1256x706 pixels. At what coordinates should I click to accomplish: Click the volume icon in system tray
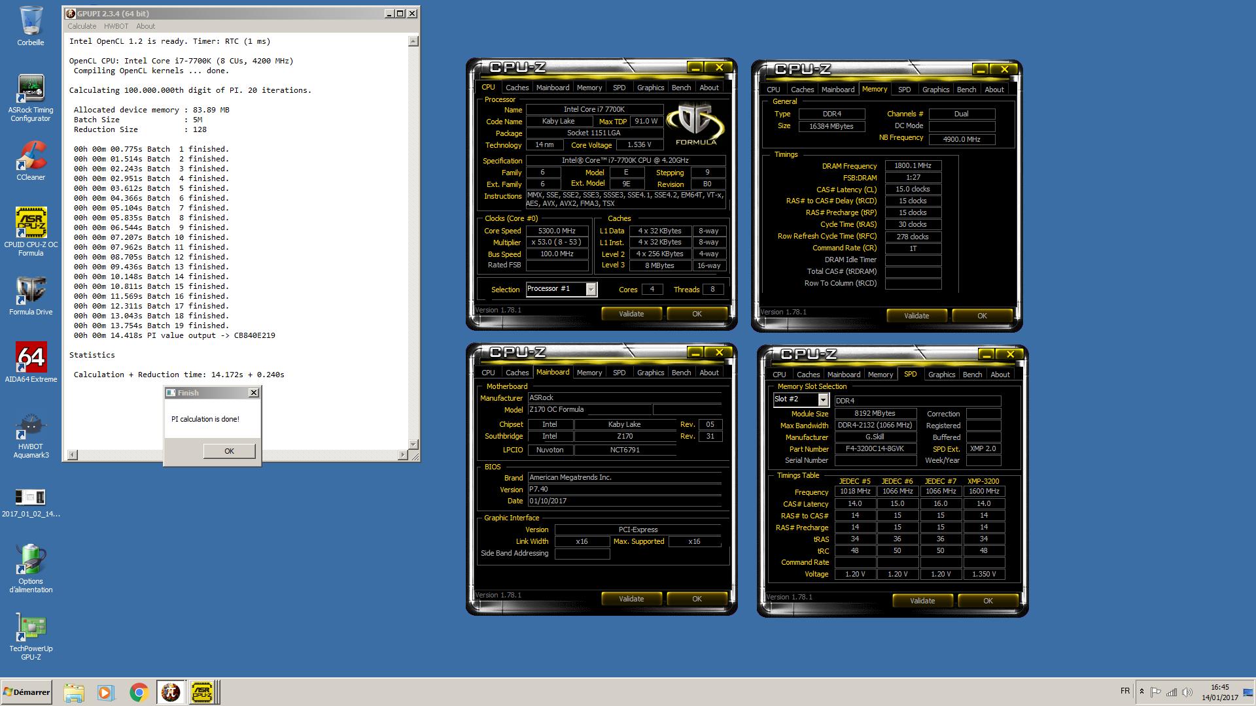[x=1187, y=692]
